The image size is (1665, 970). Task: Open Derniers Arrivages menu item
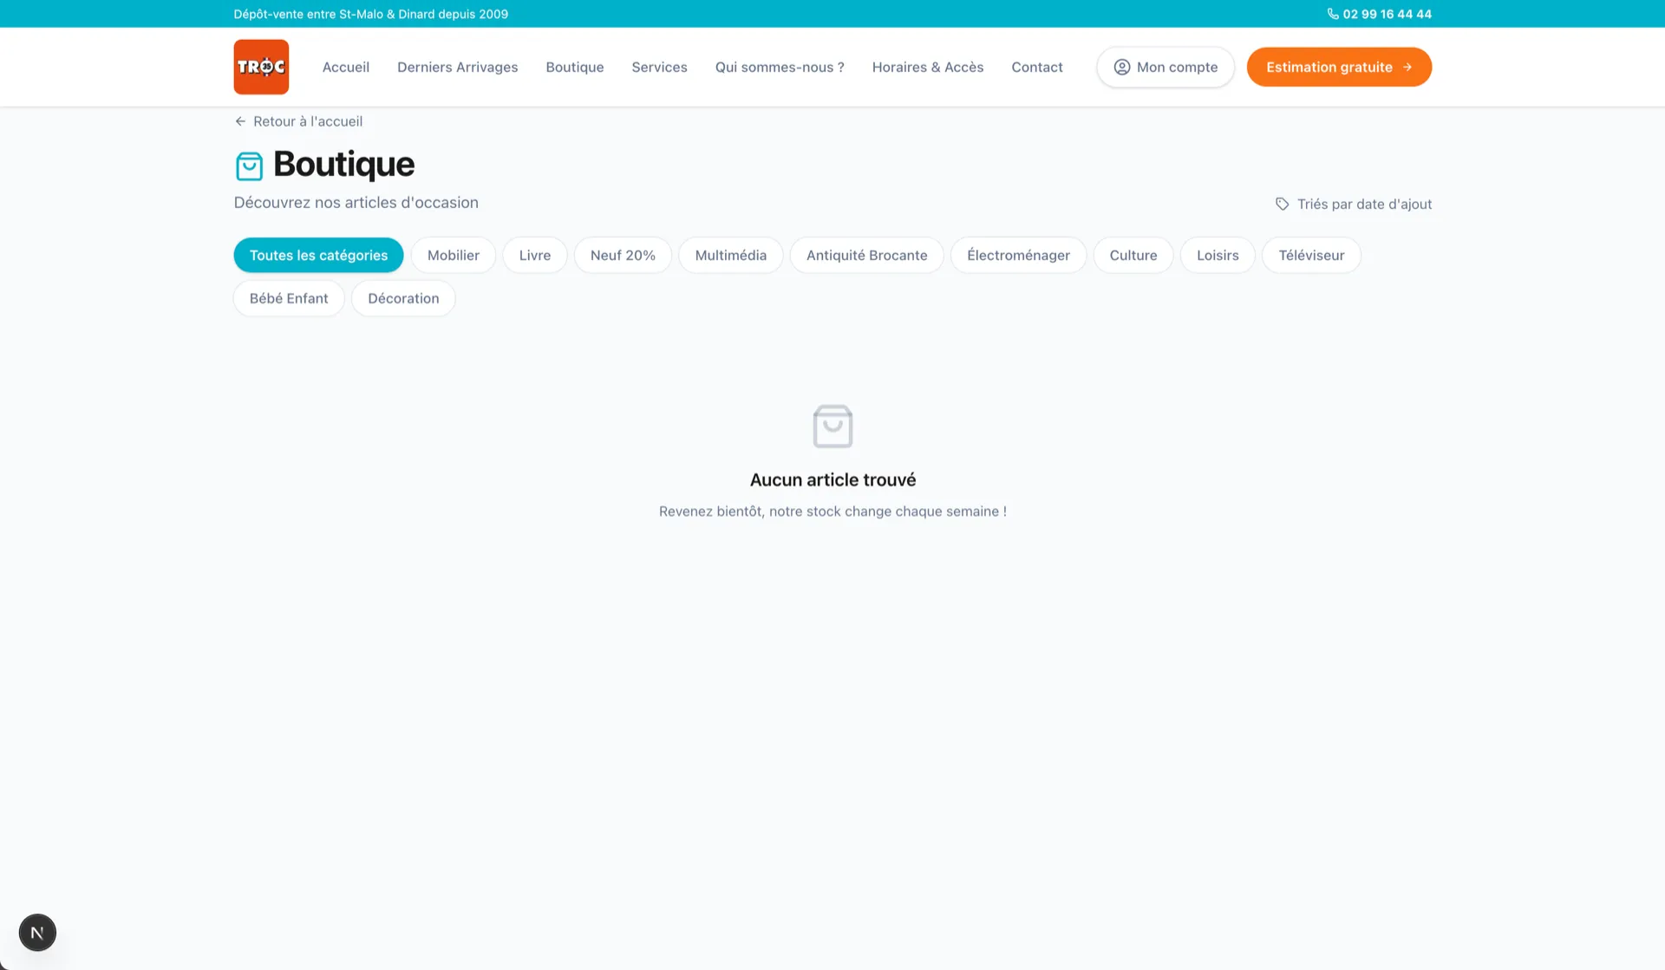pos(457,67)
